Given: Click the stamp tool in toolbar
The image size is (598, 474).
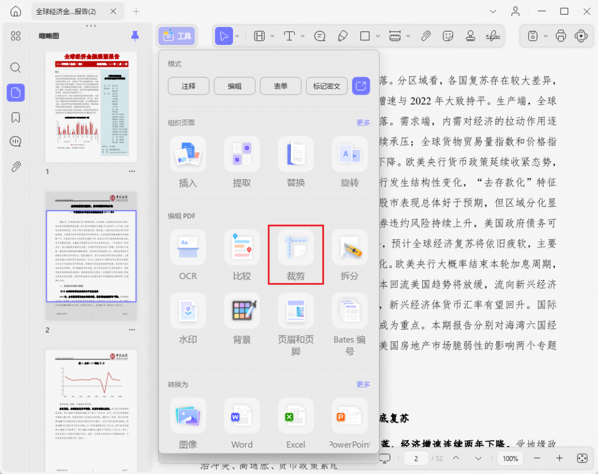Looking at the screenshot, I should [x=470, y=36].
